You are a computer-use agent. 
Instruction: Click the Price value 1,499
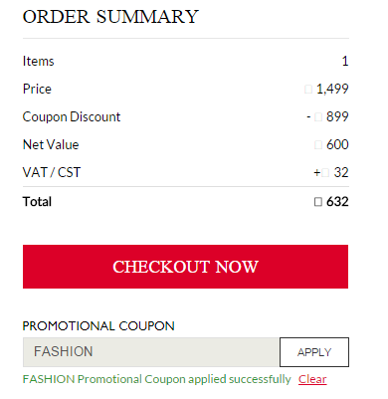332,89
